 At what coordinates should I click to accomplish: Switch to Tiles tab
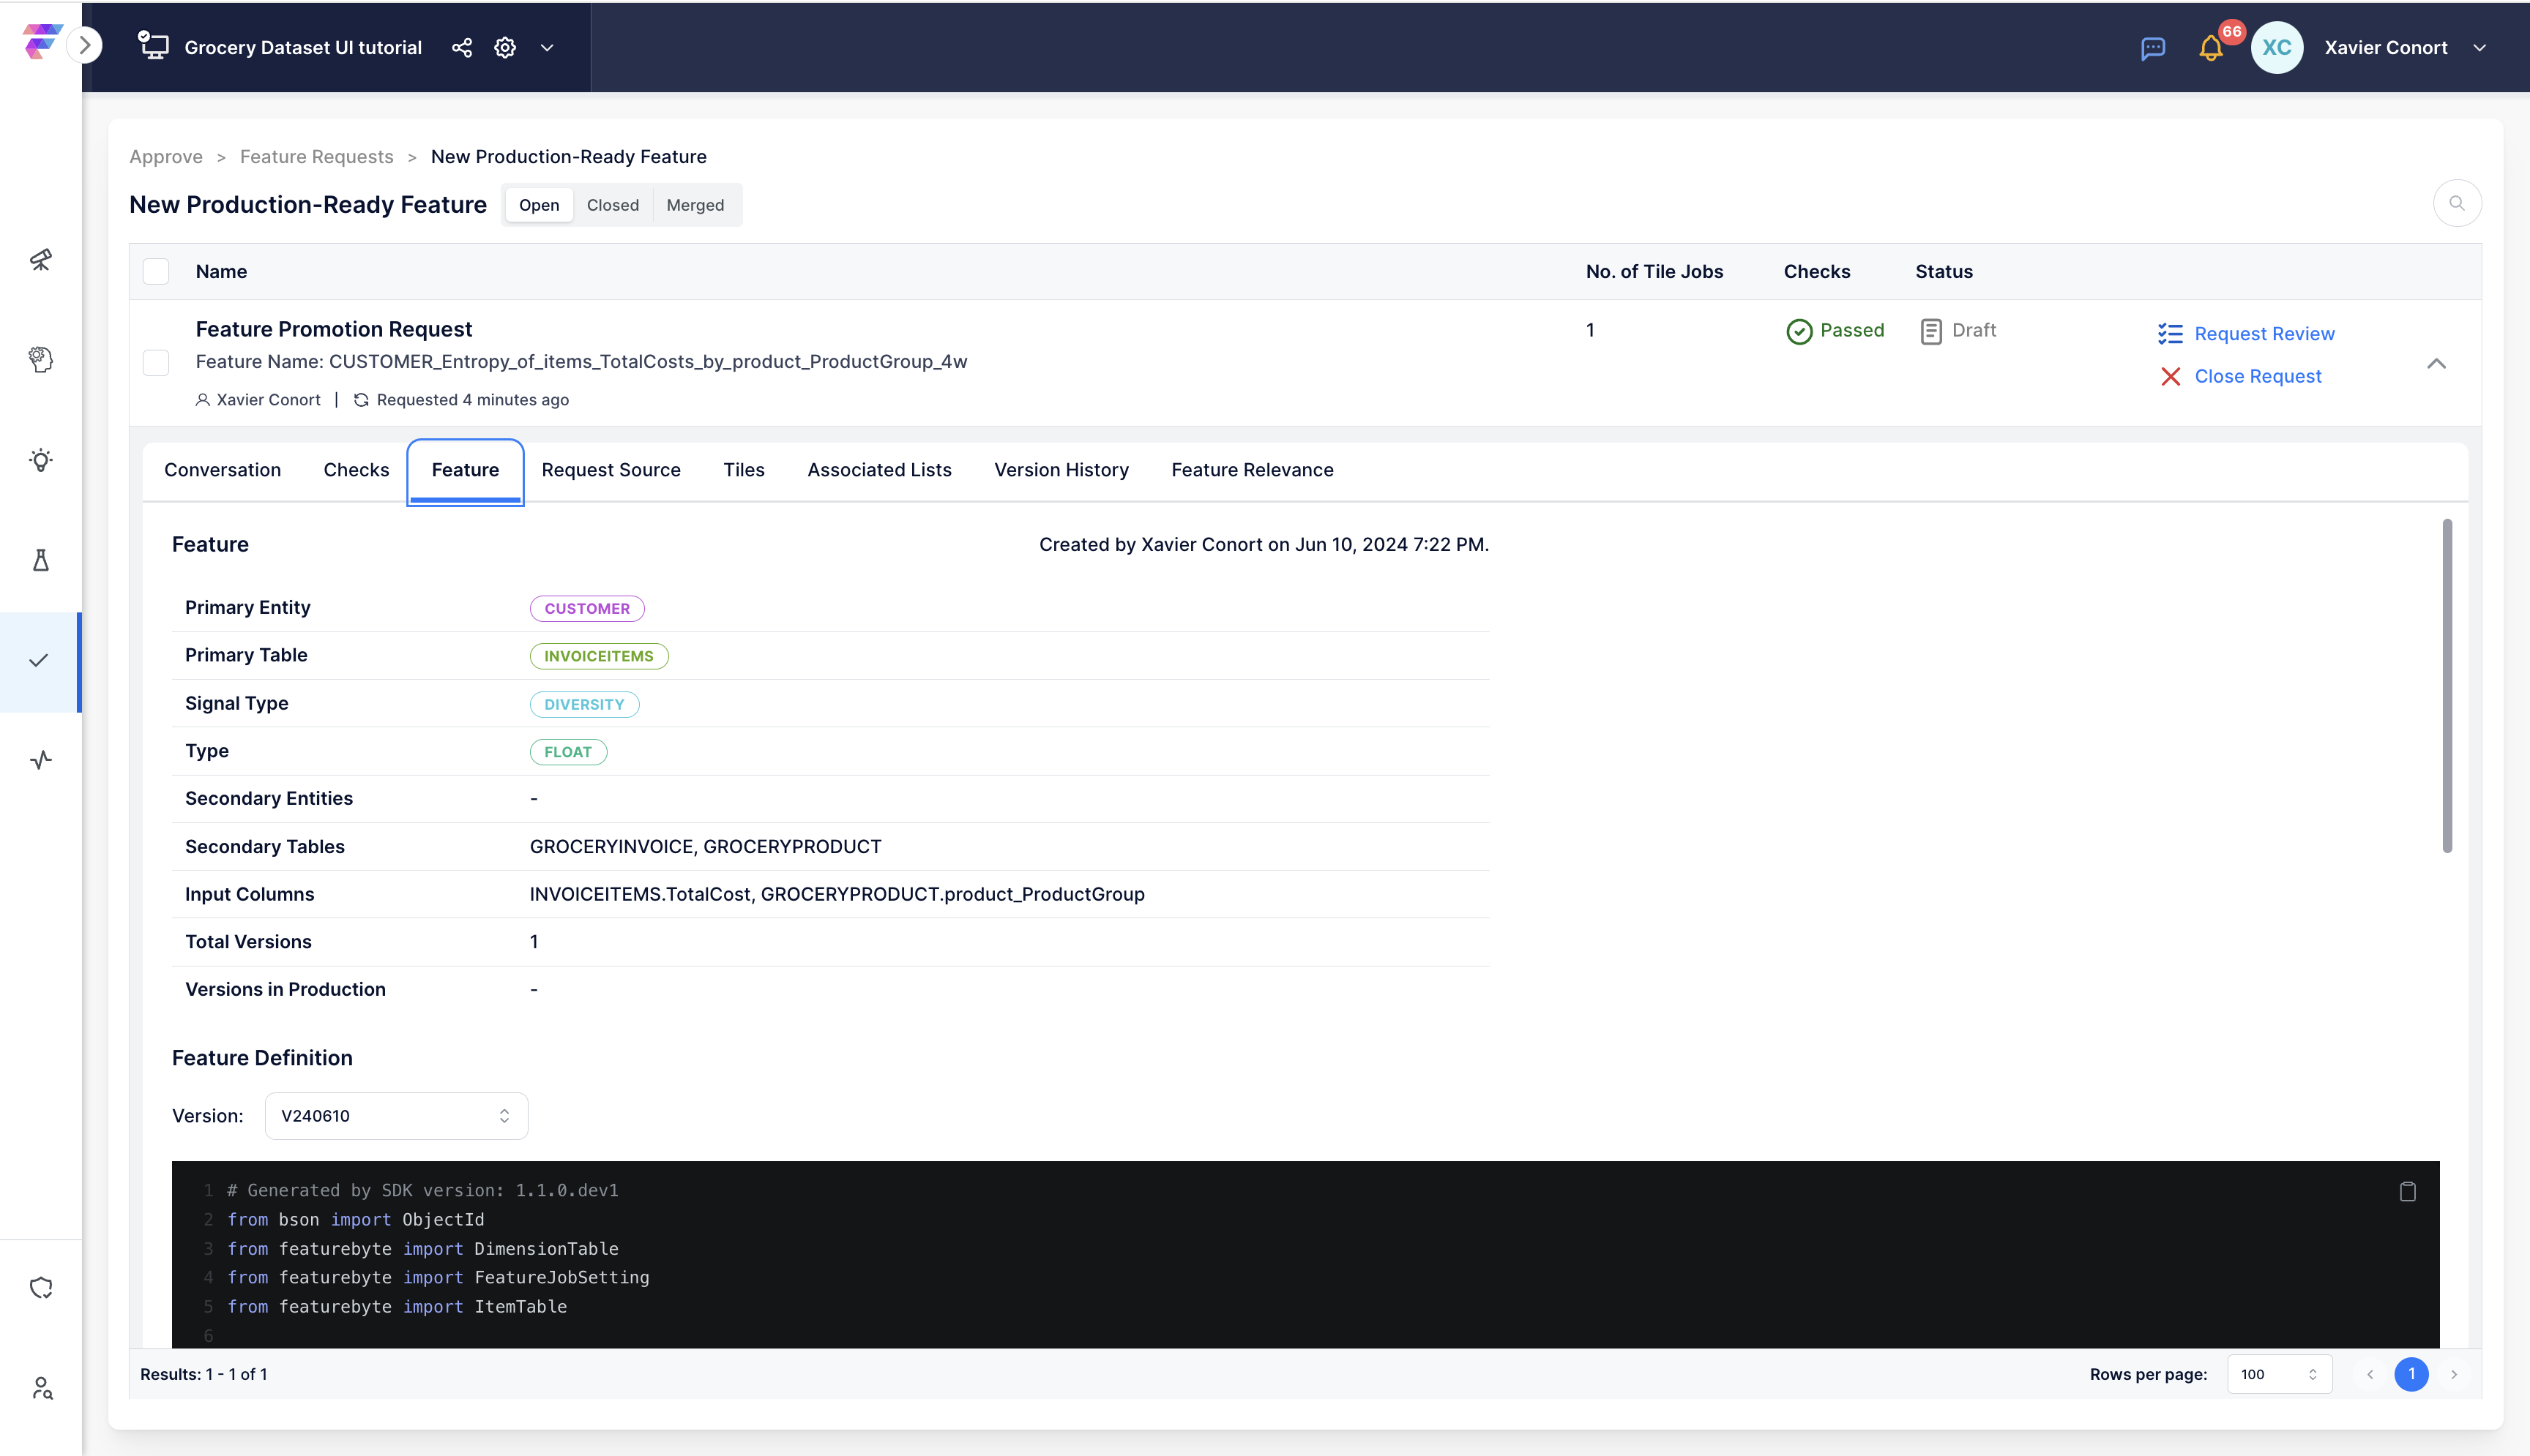click(x=743, y=470)
